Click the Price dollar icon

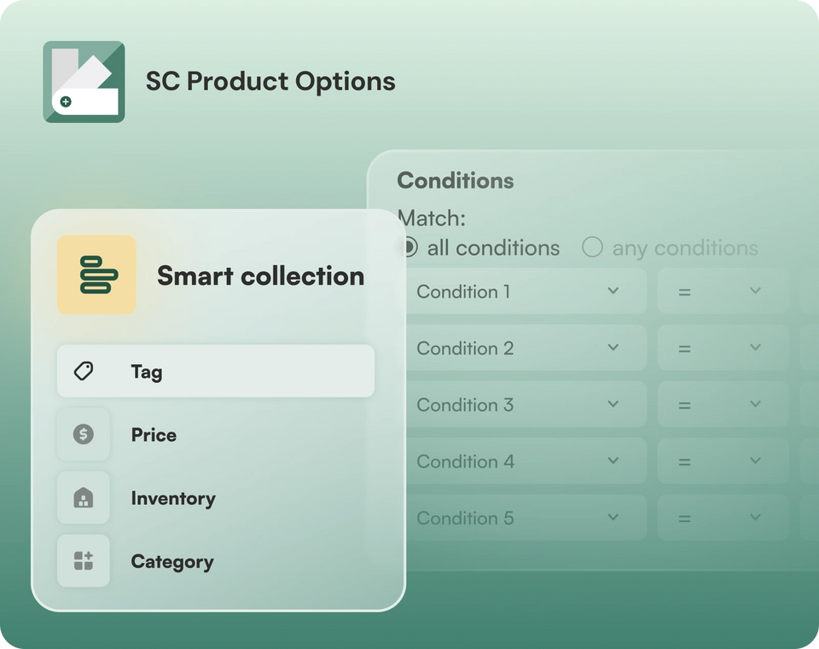[84, 434]
